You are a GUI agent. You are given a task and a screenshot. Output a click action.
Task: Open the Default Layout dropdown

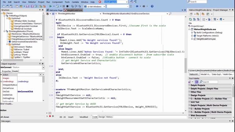click(127, 2)
